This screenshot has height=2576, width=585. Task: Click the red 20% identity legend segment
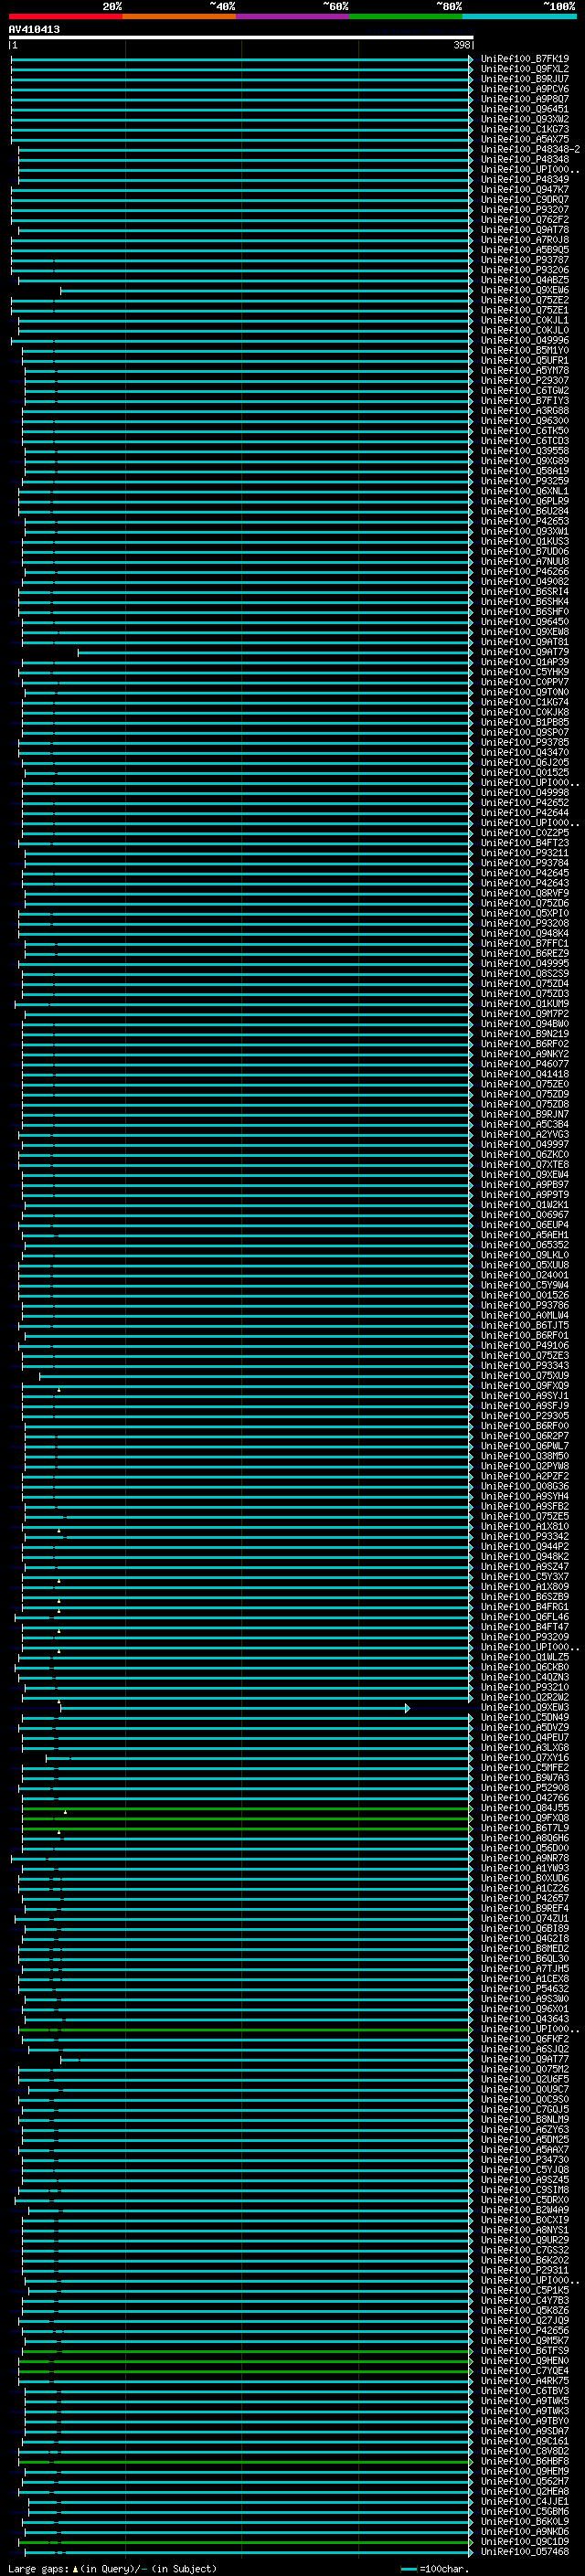tap(65, 16)
